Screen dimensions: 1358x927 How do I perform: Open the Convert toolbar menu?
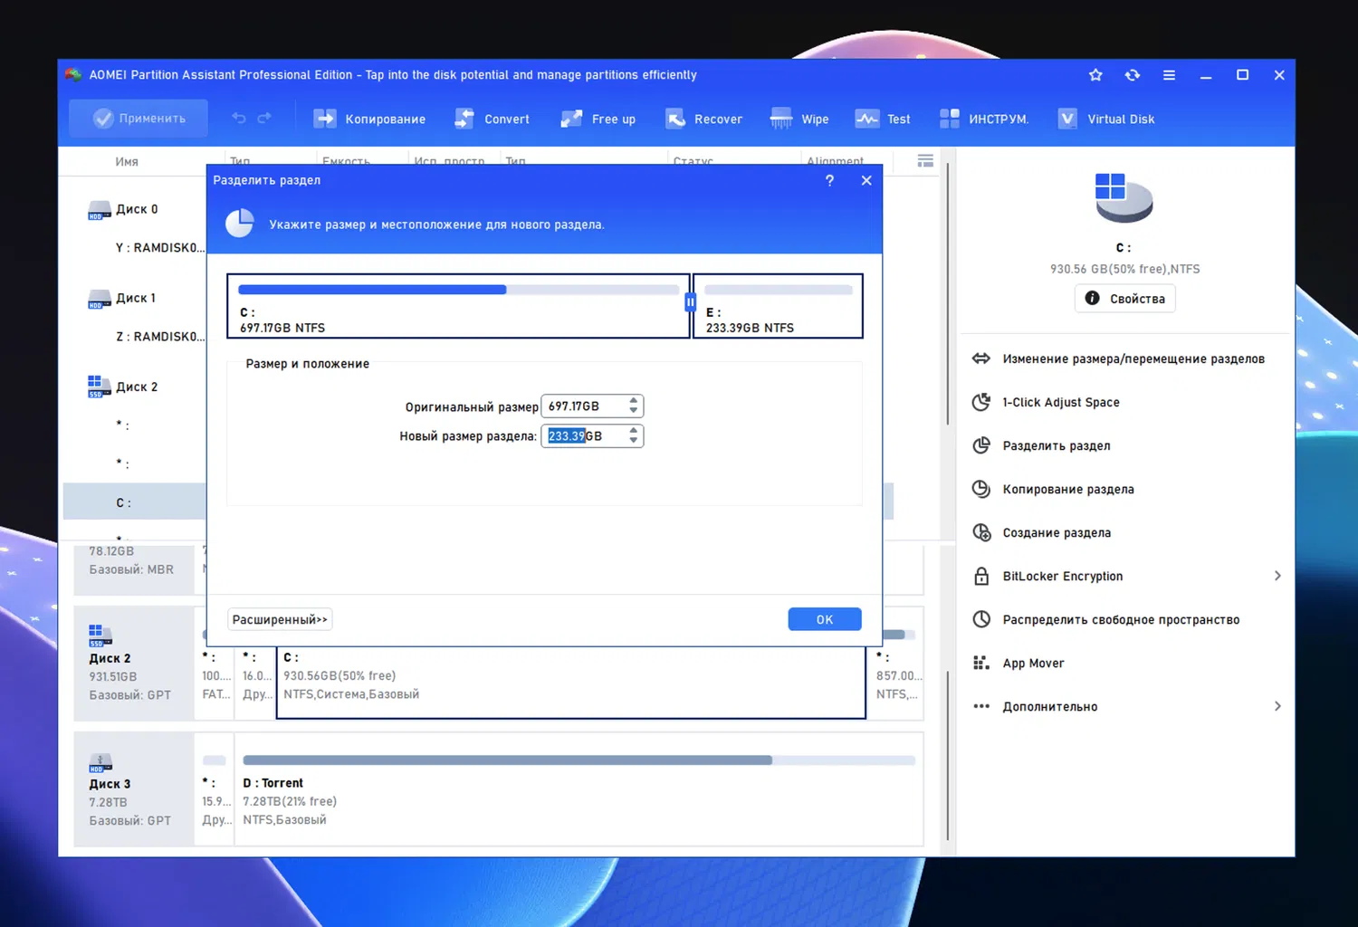[x=492, y=119]
